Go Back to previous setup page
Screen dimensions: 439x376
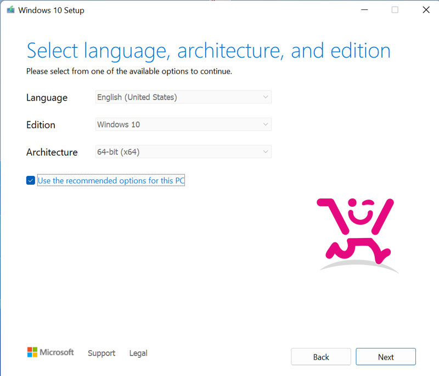(321, 357)
